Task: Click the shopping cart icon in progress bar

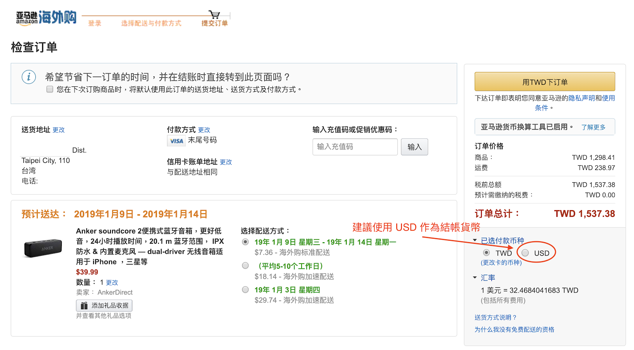Action: (x=214, y=15)
